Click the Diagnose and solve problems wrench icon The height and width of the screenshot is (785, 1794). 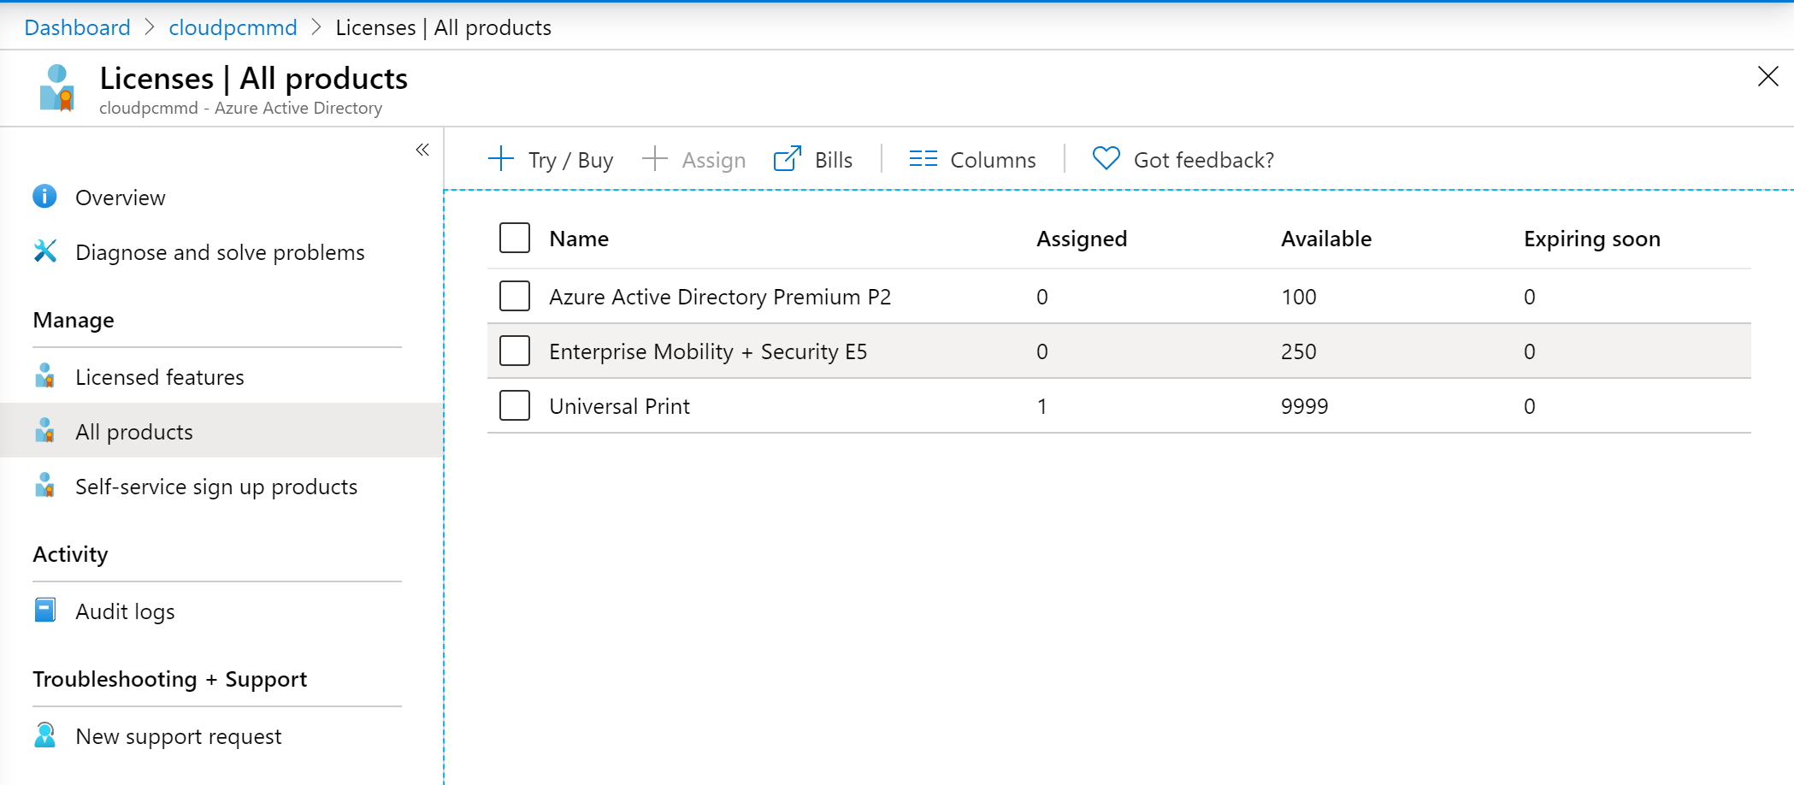44,251
